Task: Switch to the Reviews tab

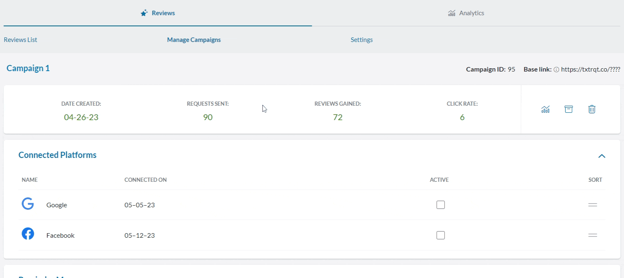Action: click(163, 13)
